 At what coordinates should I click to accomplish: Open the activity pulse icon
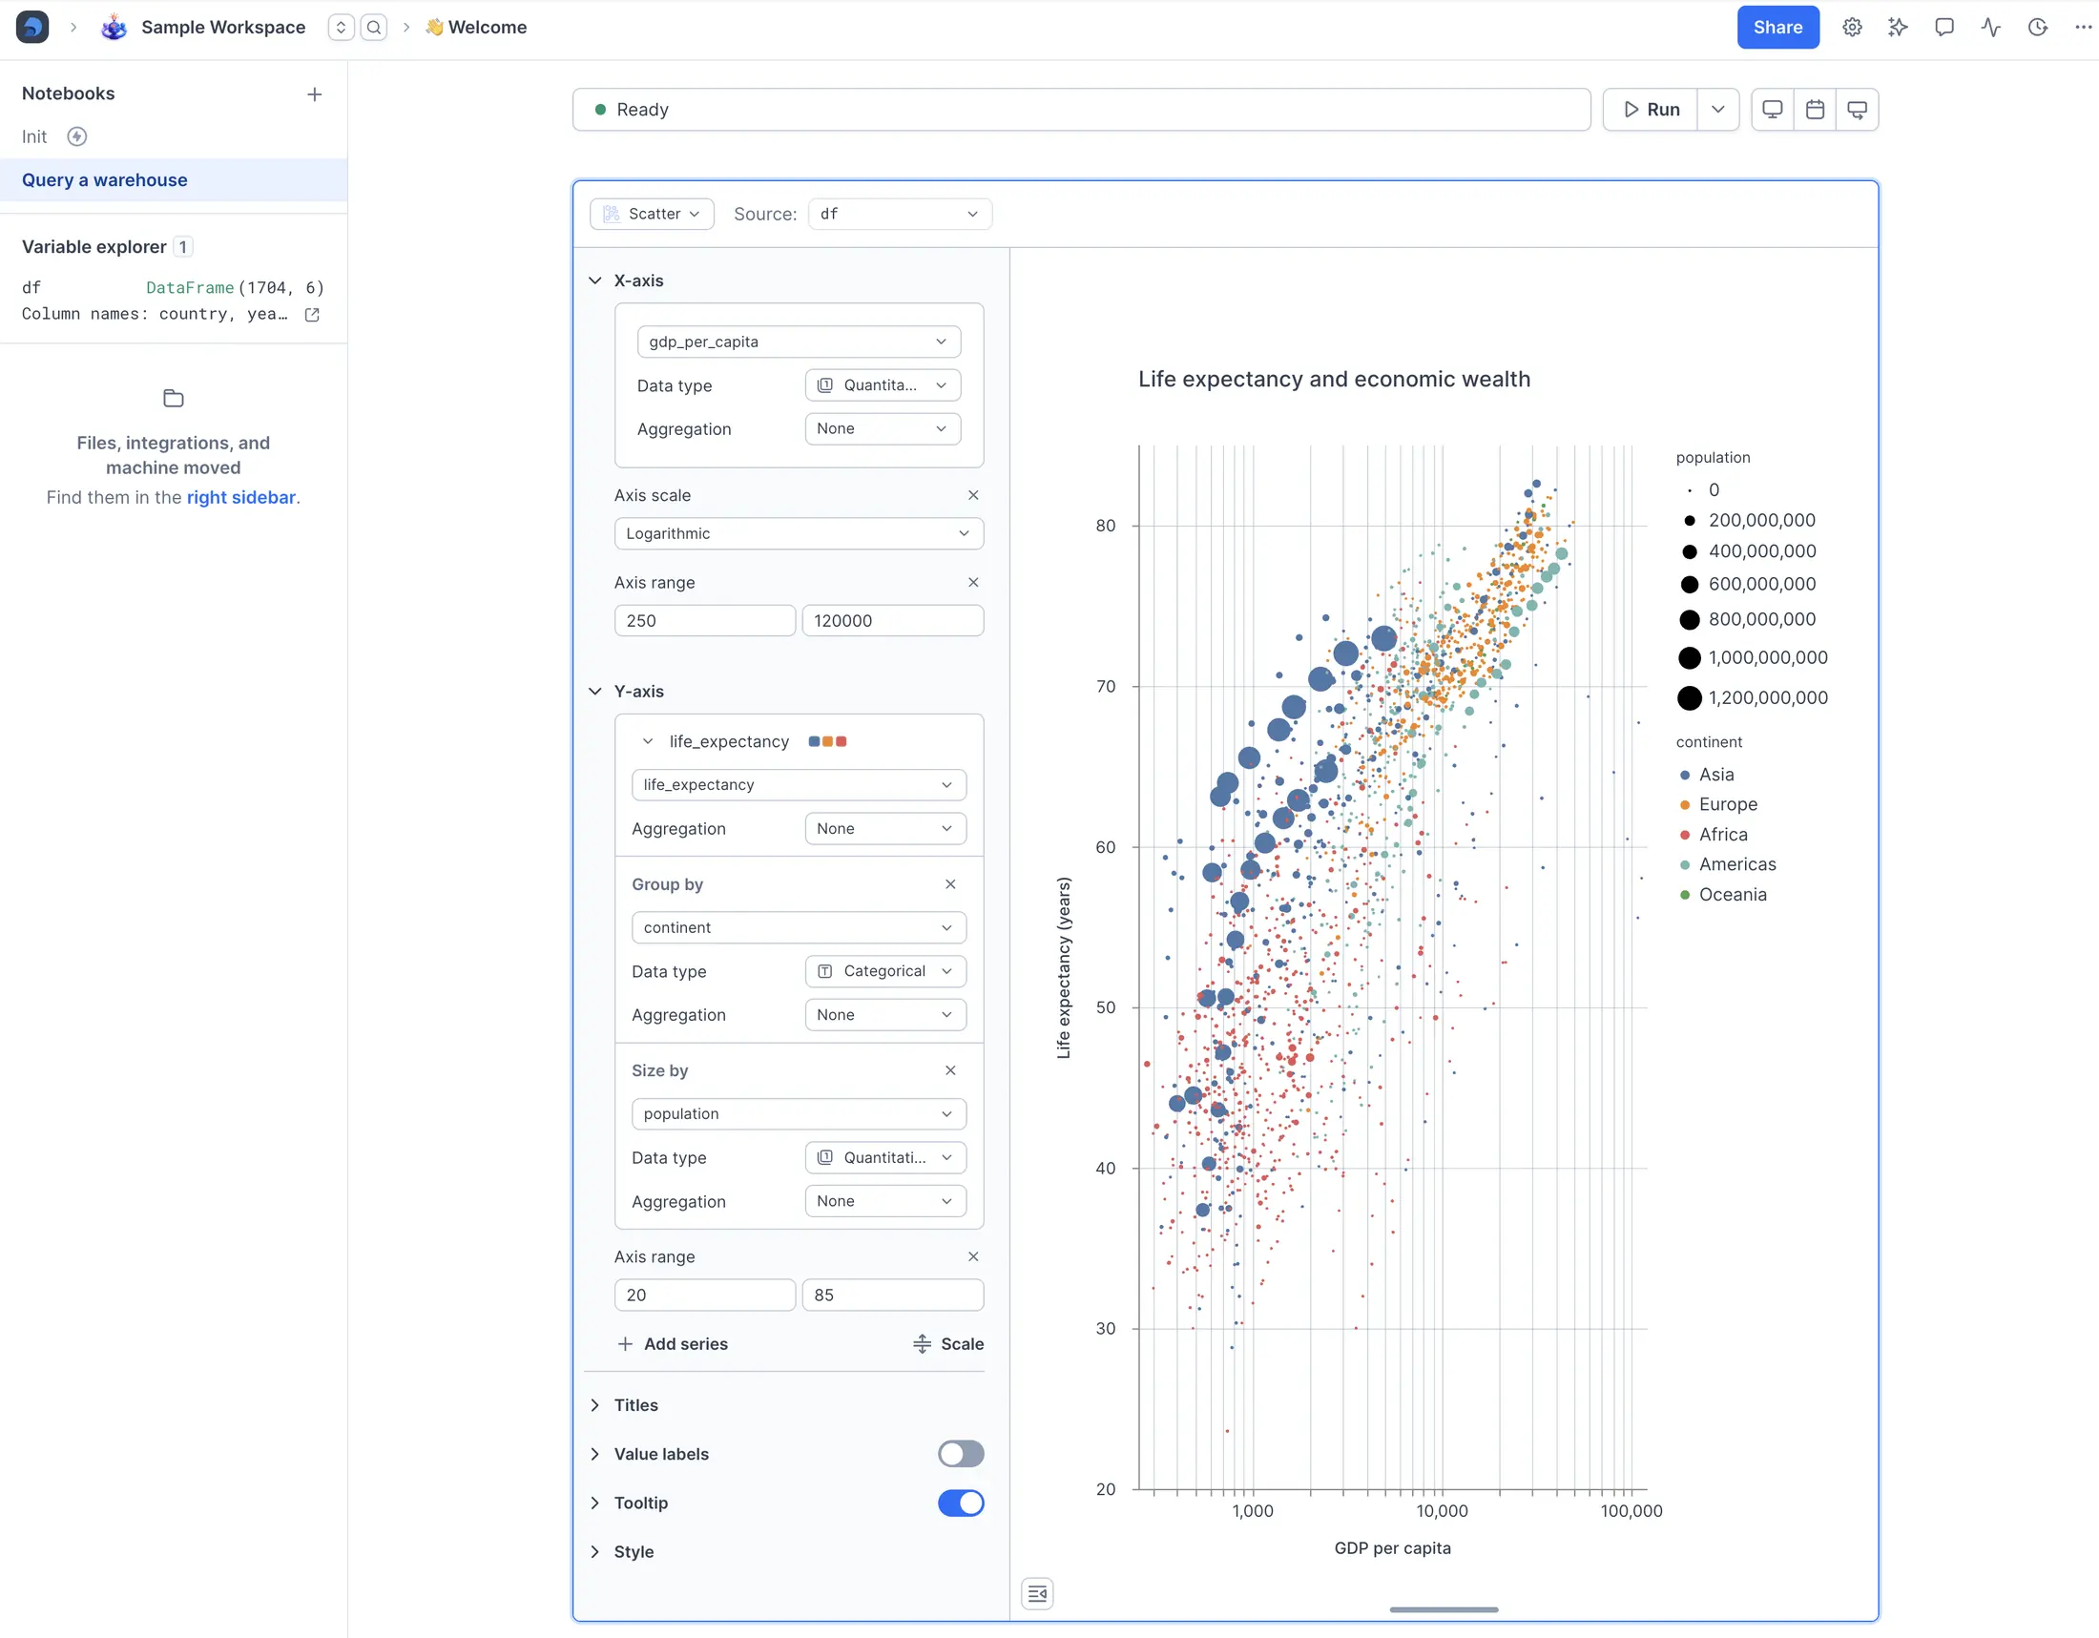1990,27
